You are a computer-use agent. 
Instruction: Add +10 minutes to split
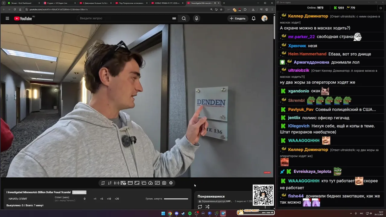coord(109,199)
